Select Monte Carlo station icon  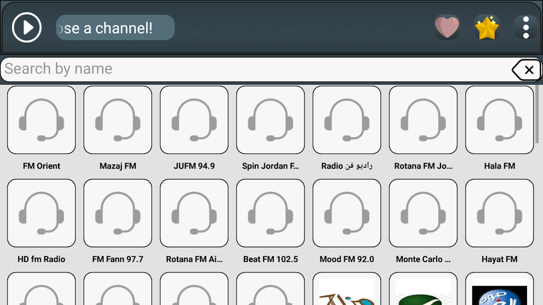pyautogui.click(x=423, y=213)
